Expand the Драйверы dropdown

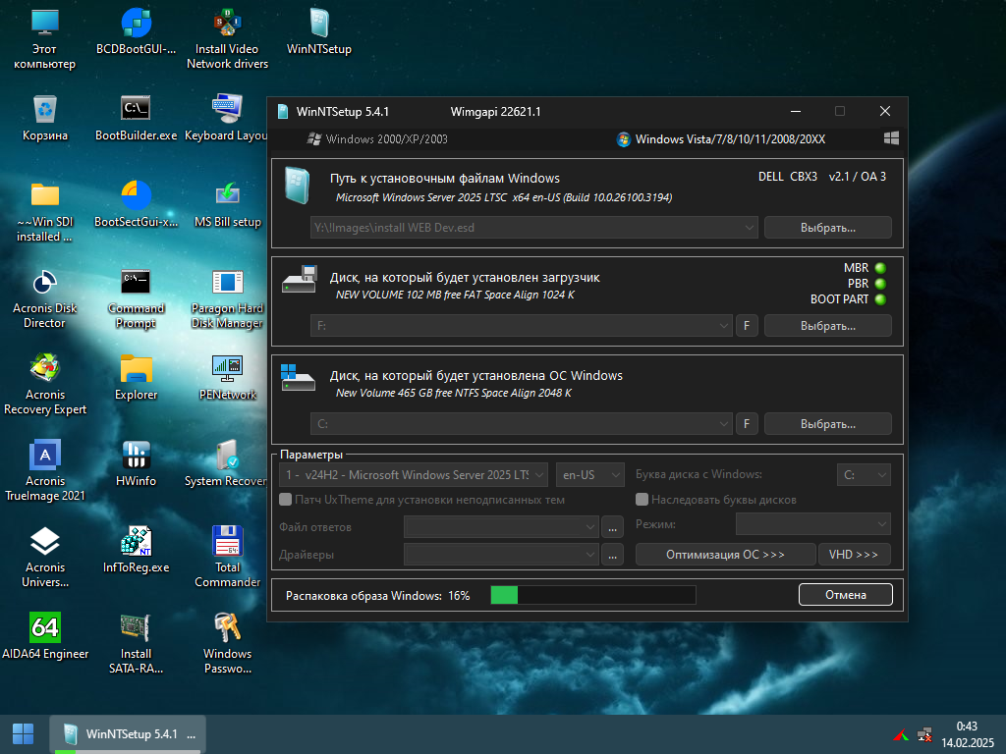tap(501, 555)
